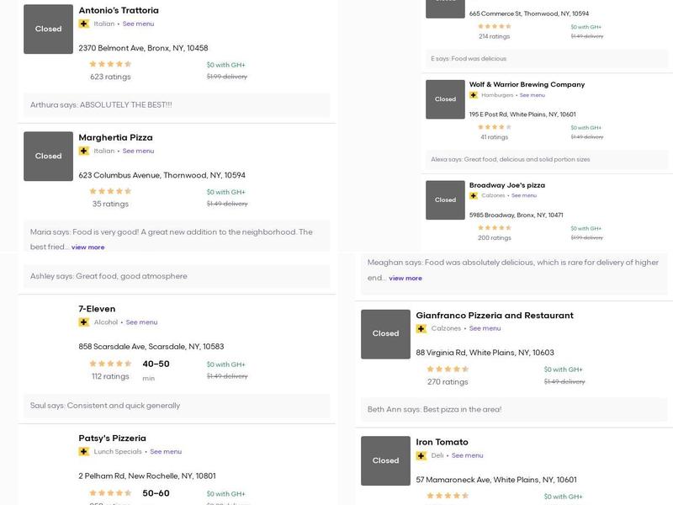Viewport: 673px width, 505px height.
Task: Open See menu for 7-Eleven
Action: coord(141,322)
